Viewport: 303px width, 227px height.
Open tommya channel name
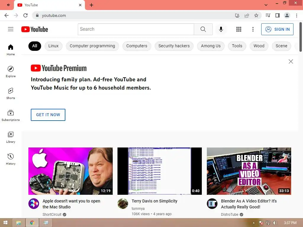[x=138, y=208]
